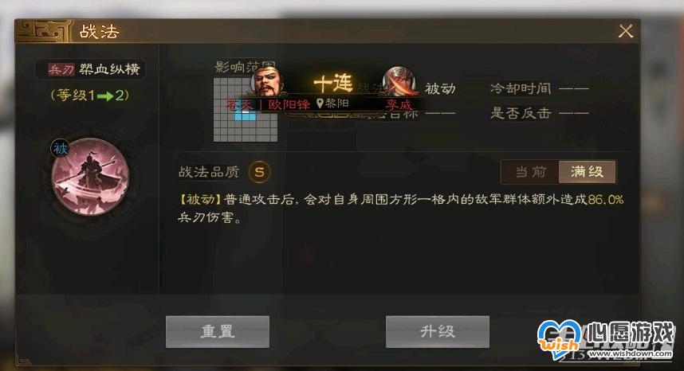
Task: Click the 李威 general avatar
Action: (x=399, y=81)
